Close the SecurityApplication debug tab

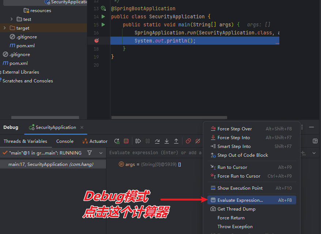(82, 127)
